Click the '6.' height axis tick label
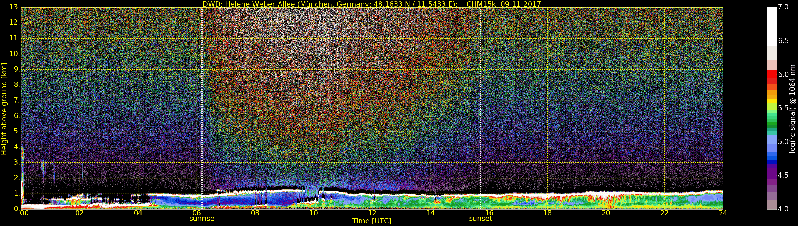Screen dimensions: 798x226 (17, 116)
